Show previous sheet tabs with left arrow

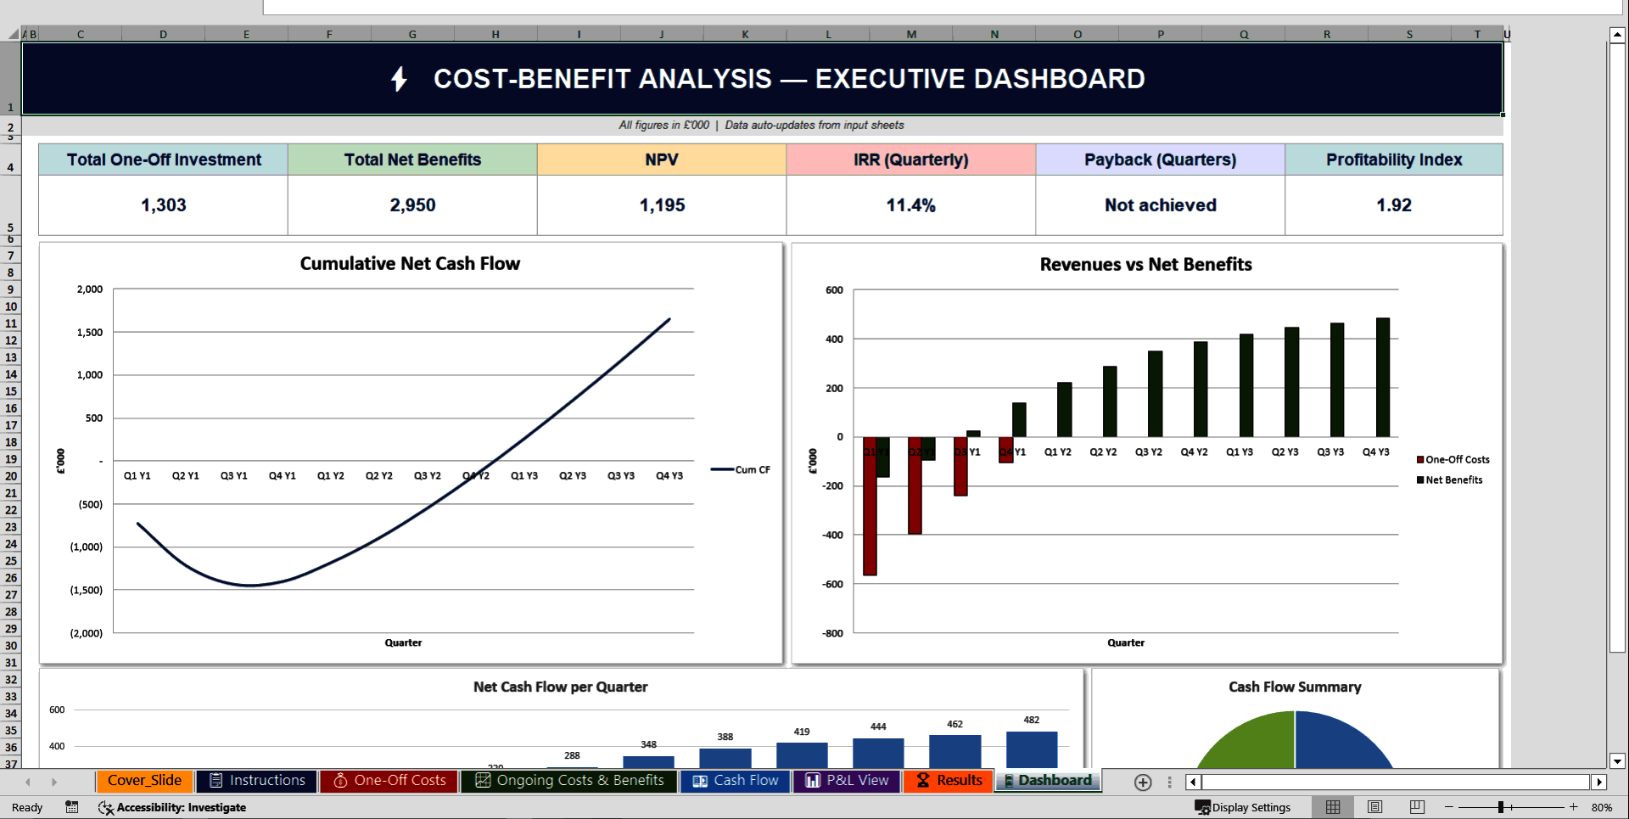pos(28,783)
